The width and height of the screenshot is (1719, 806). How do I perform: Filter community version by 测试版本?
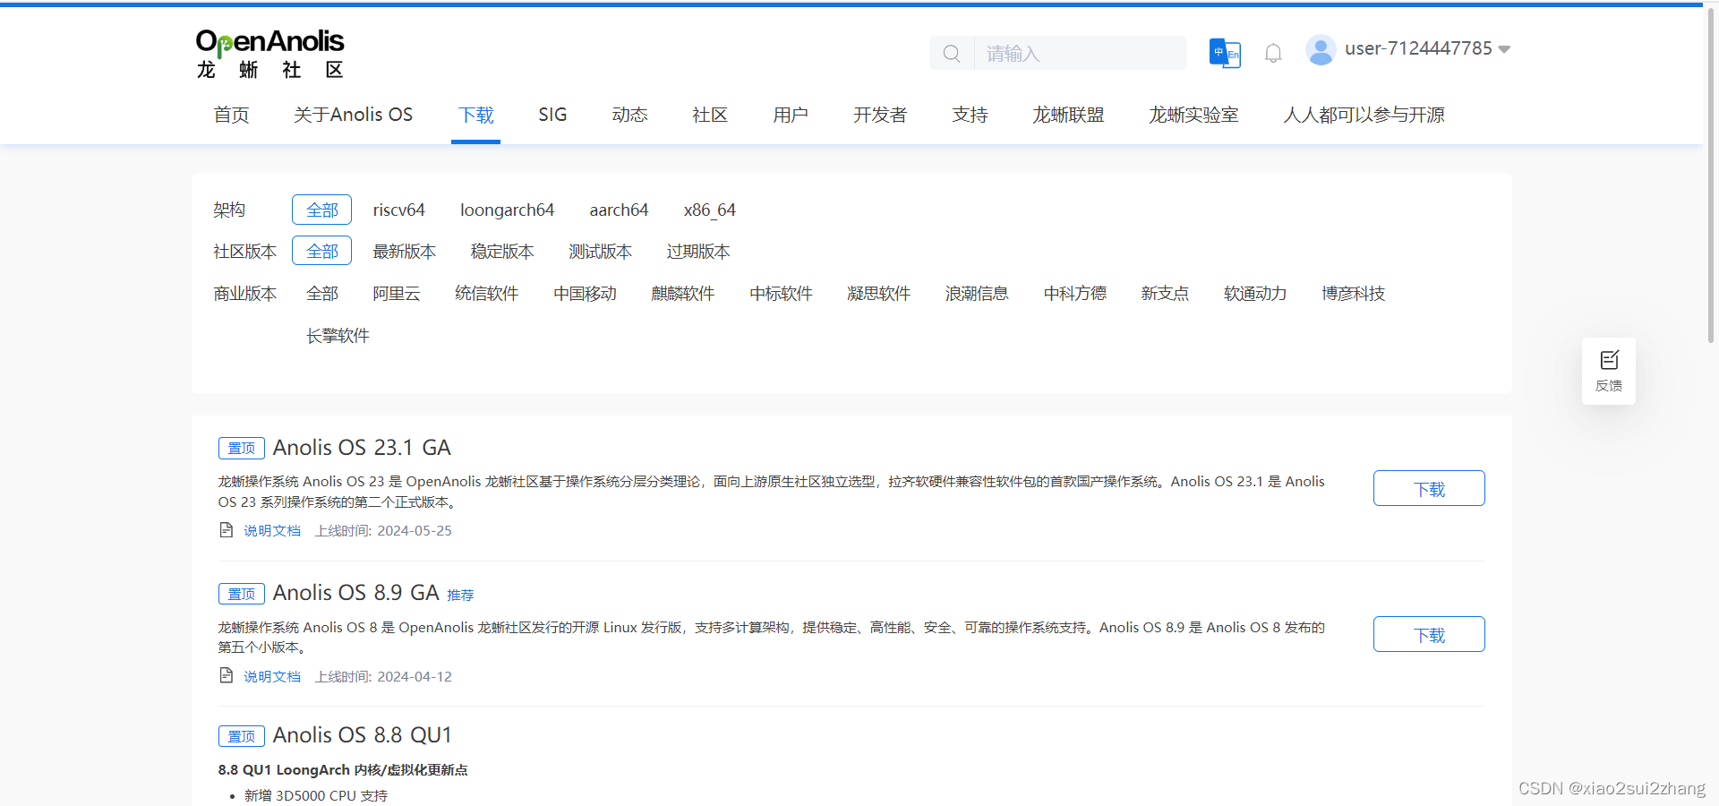[600, 252]
